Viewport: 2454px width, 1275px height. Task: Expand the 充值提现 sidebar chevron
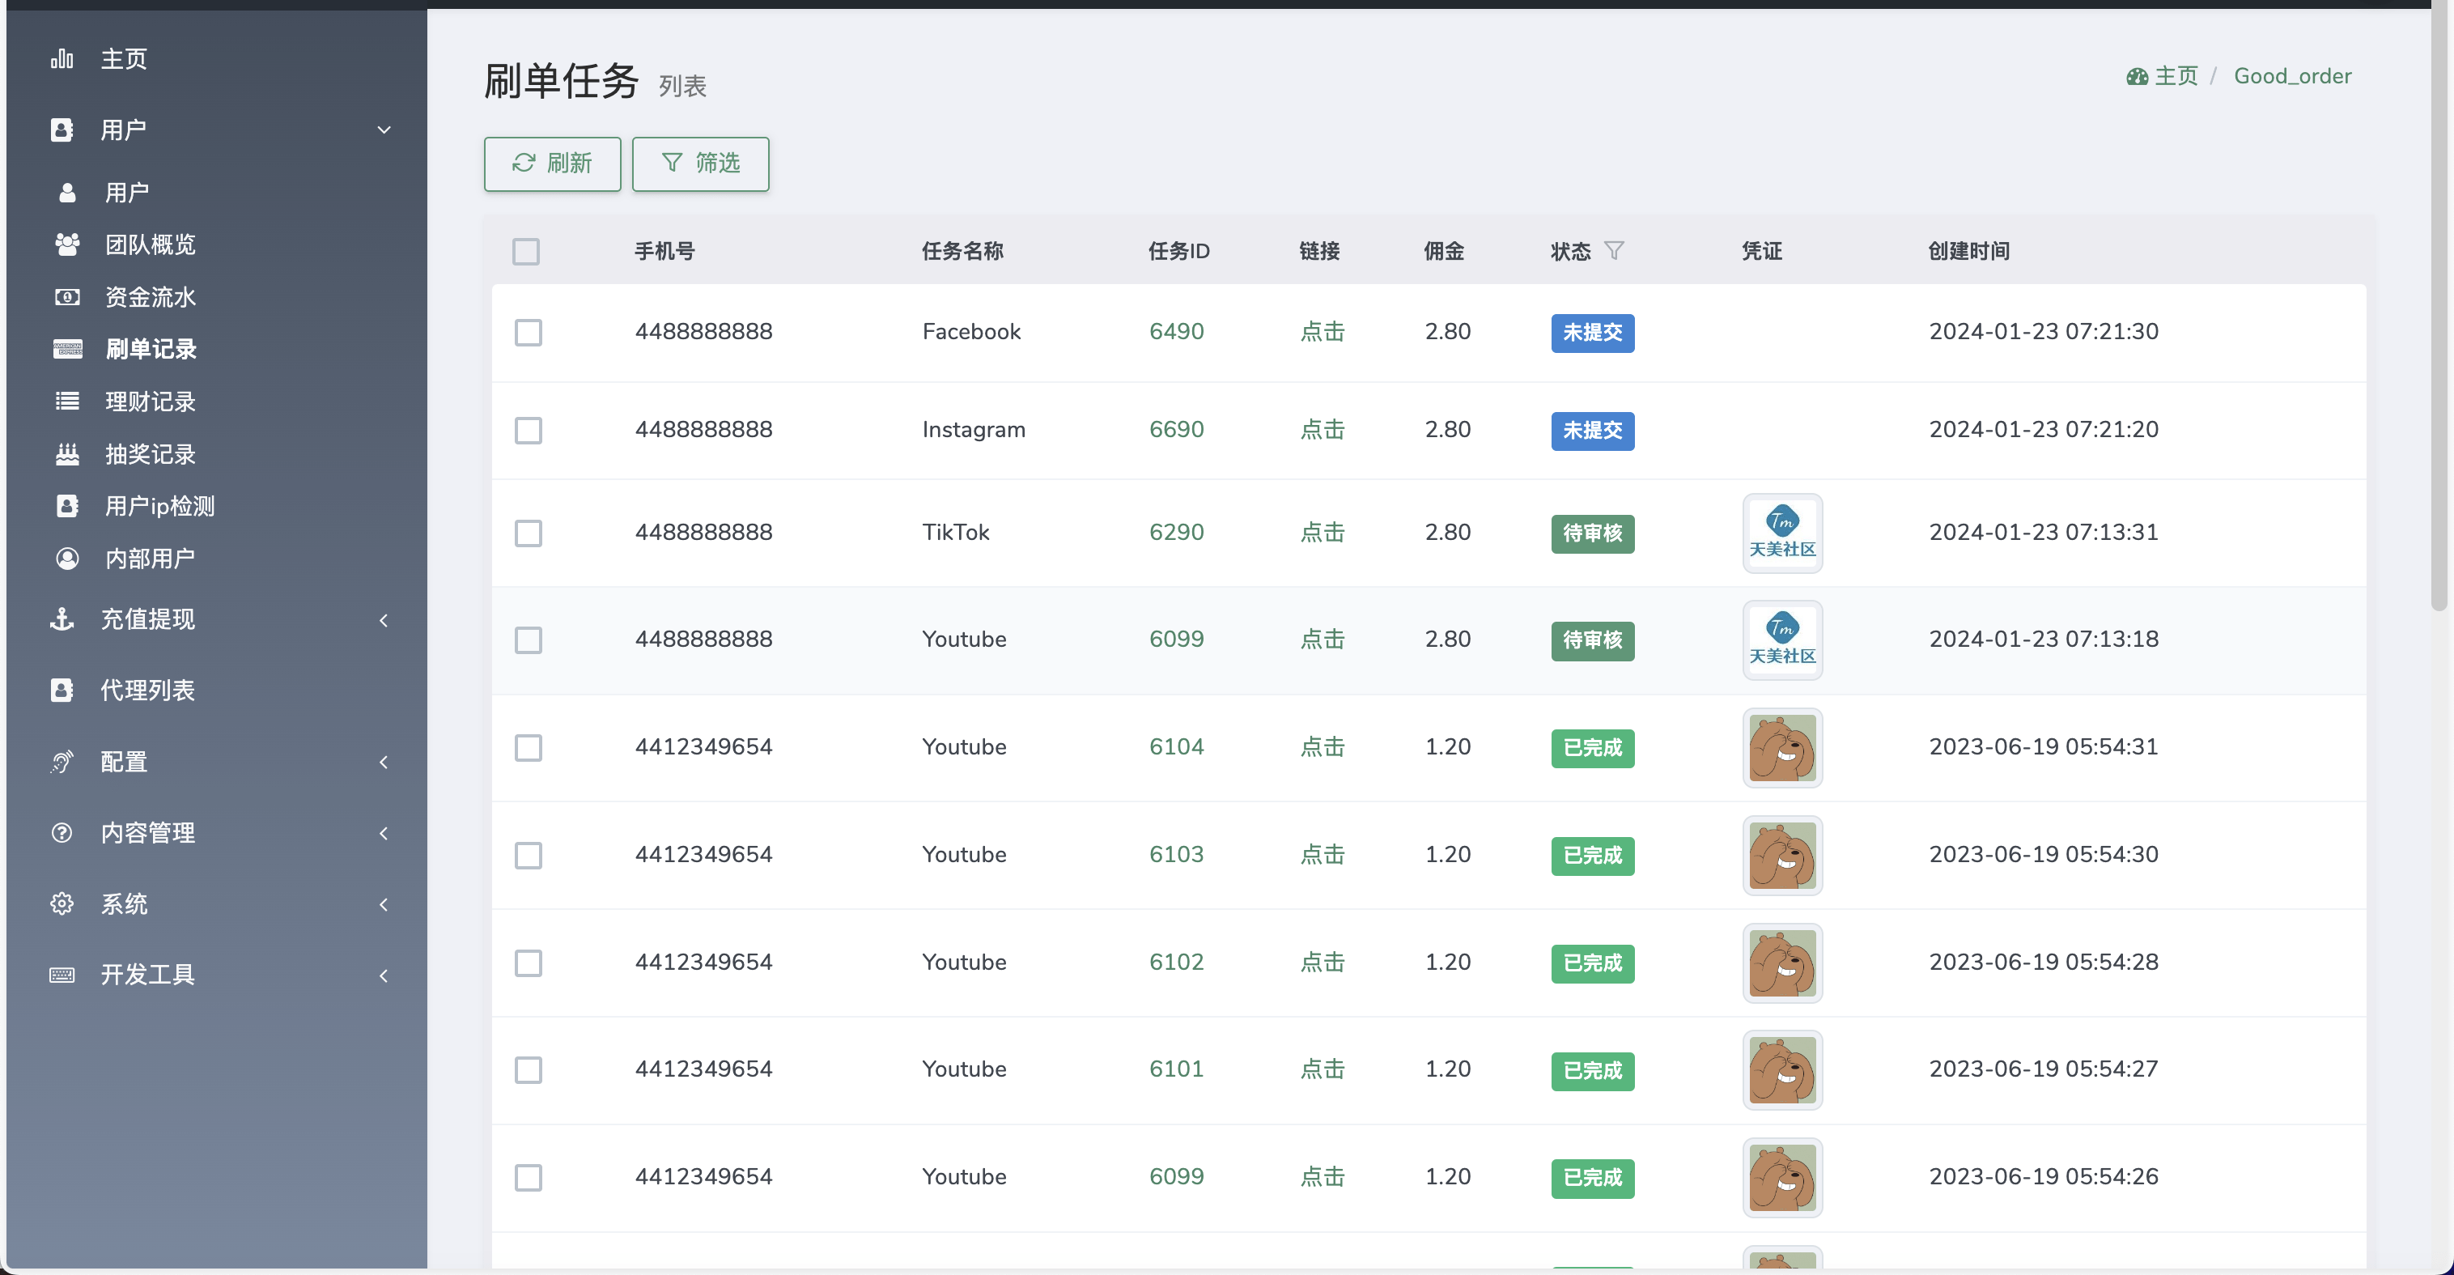pos(384,620)
